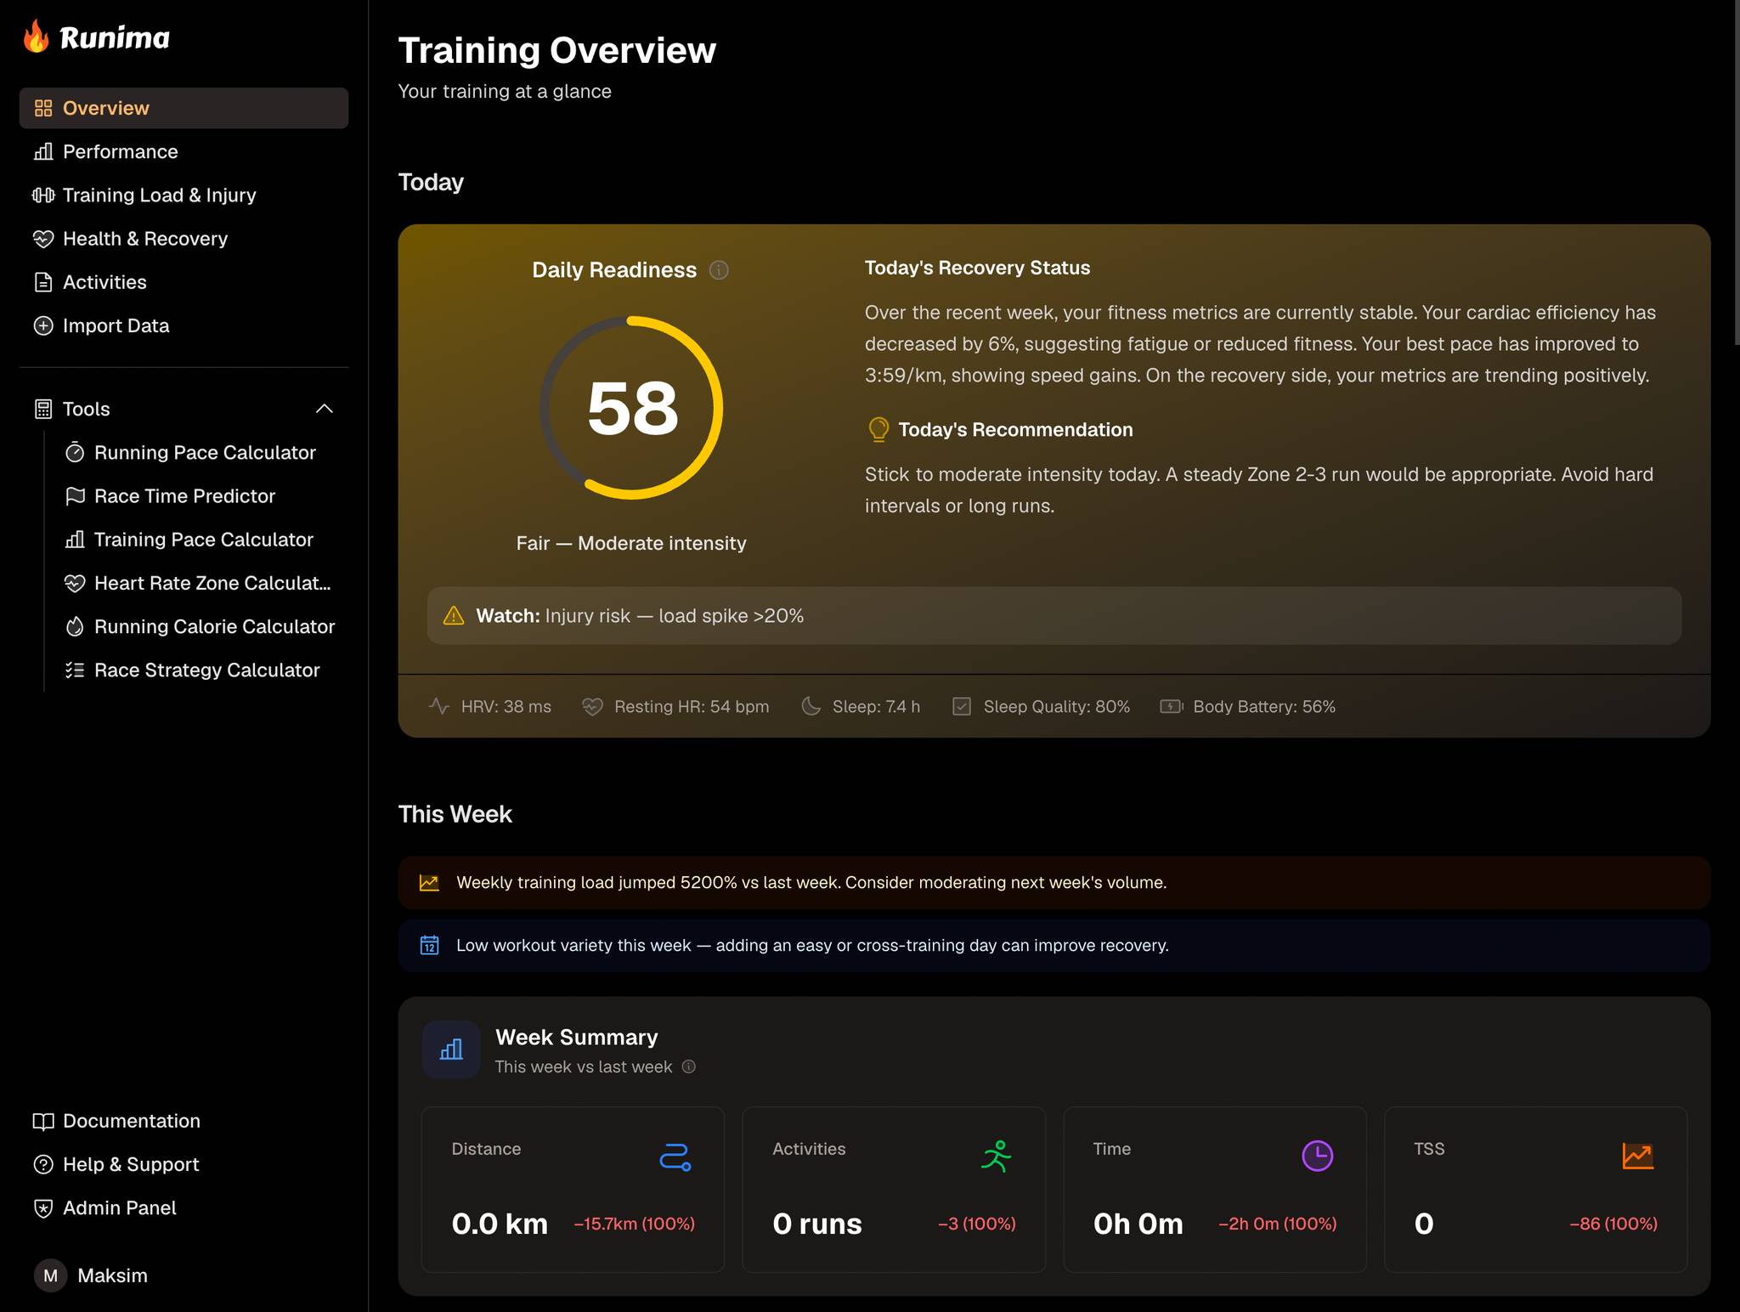Viewport: 1740px width, 1312px height.
Task: Click the Week Summary chart icon
Action: point(451,1050)
